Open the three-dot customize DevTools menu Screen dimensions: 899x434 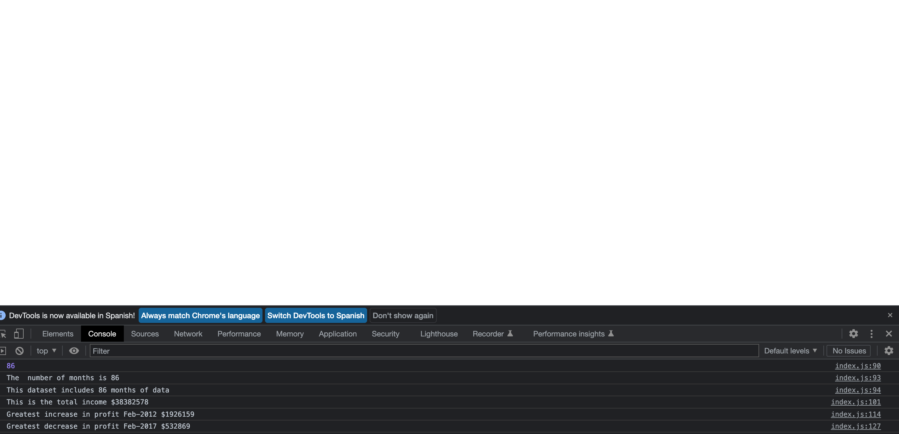872,334
